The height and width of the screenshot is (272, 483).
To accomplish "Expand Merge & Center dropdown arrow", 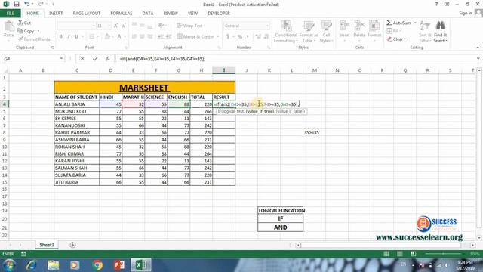I will tap(218, 37).
